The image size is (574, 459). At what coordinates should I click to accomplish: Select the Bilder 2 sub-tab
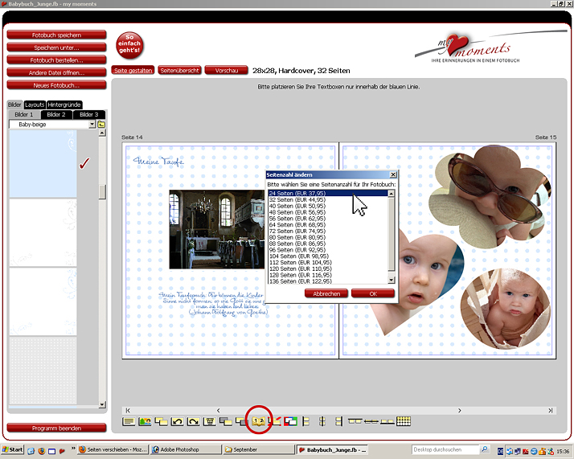pyautogui.click(x=56, y=115)
